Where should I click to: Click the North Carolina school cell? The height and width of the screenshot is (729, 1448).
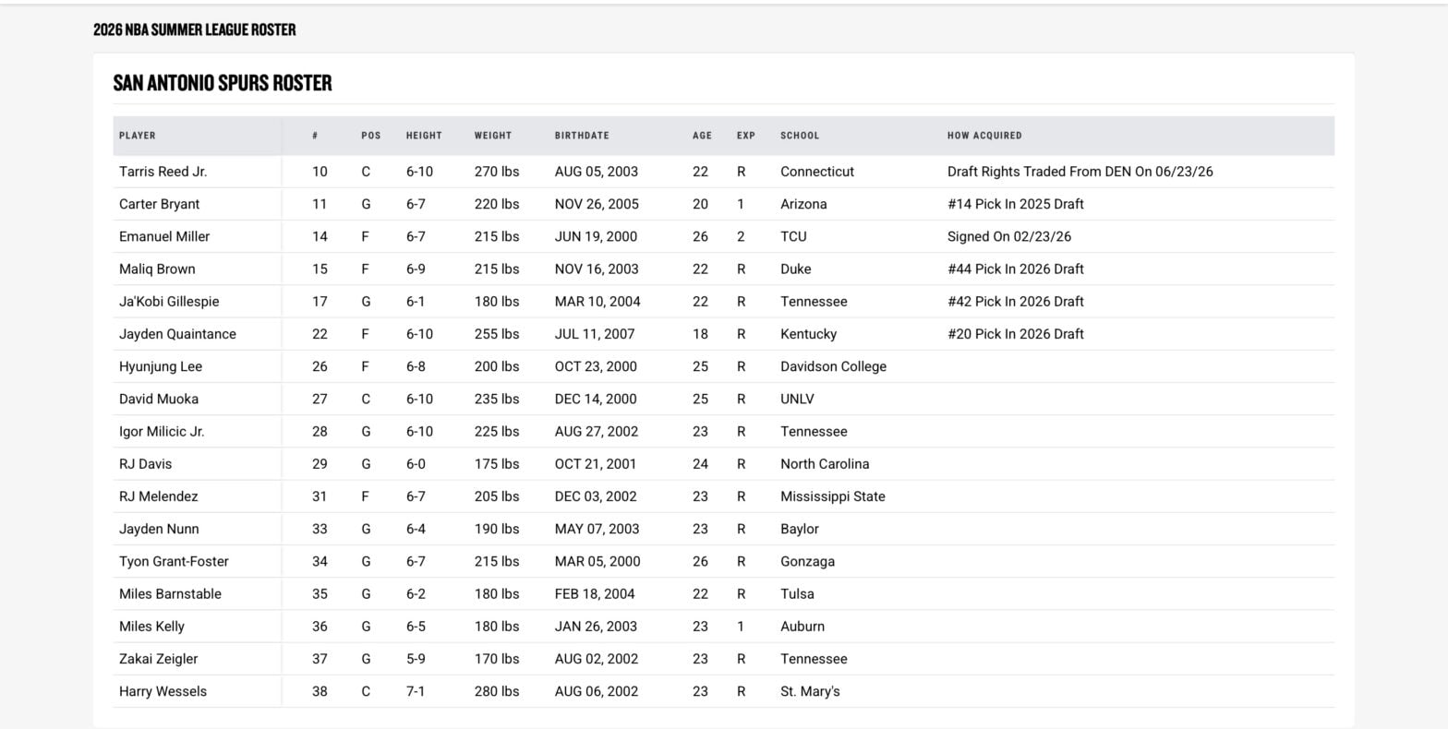[825, 464]
